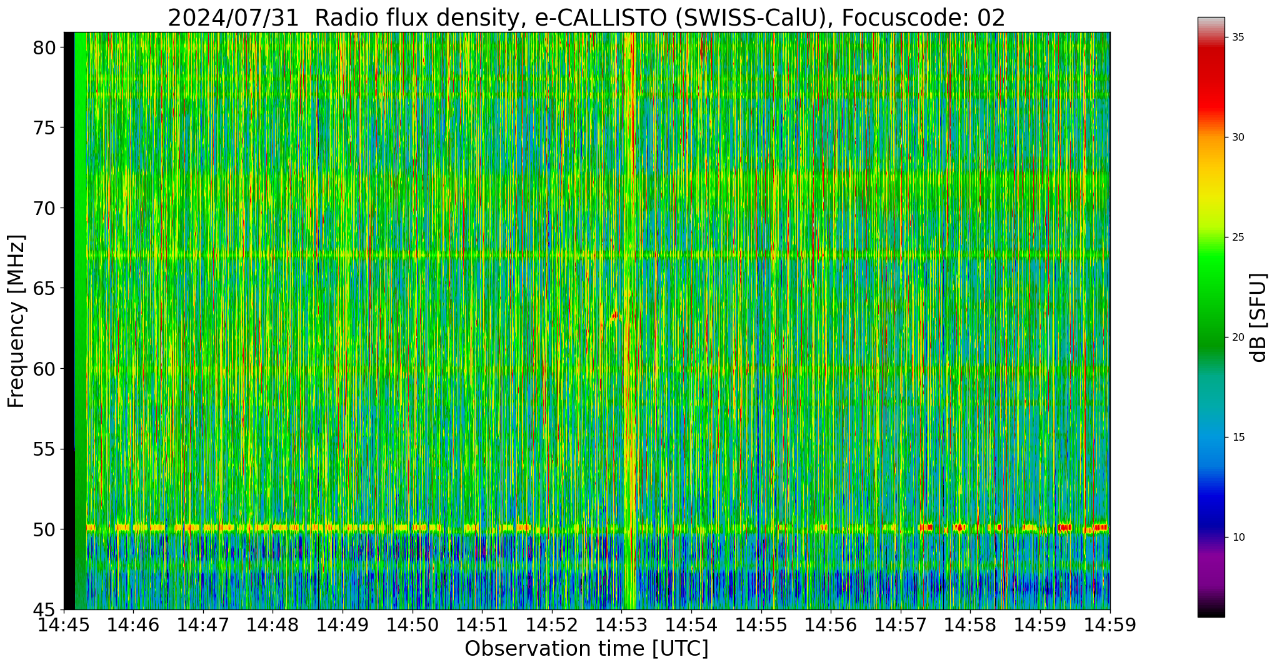The height and width of the screenshot is (667, 1277).
Task: Click the bright yellow burst stripe at 14:53
Action: point(629,321)
